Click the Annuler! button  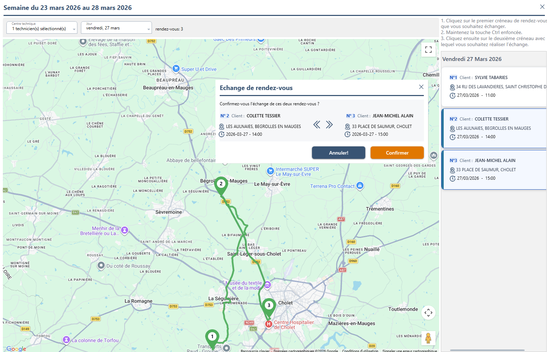[338, 153]
